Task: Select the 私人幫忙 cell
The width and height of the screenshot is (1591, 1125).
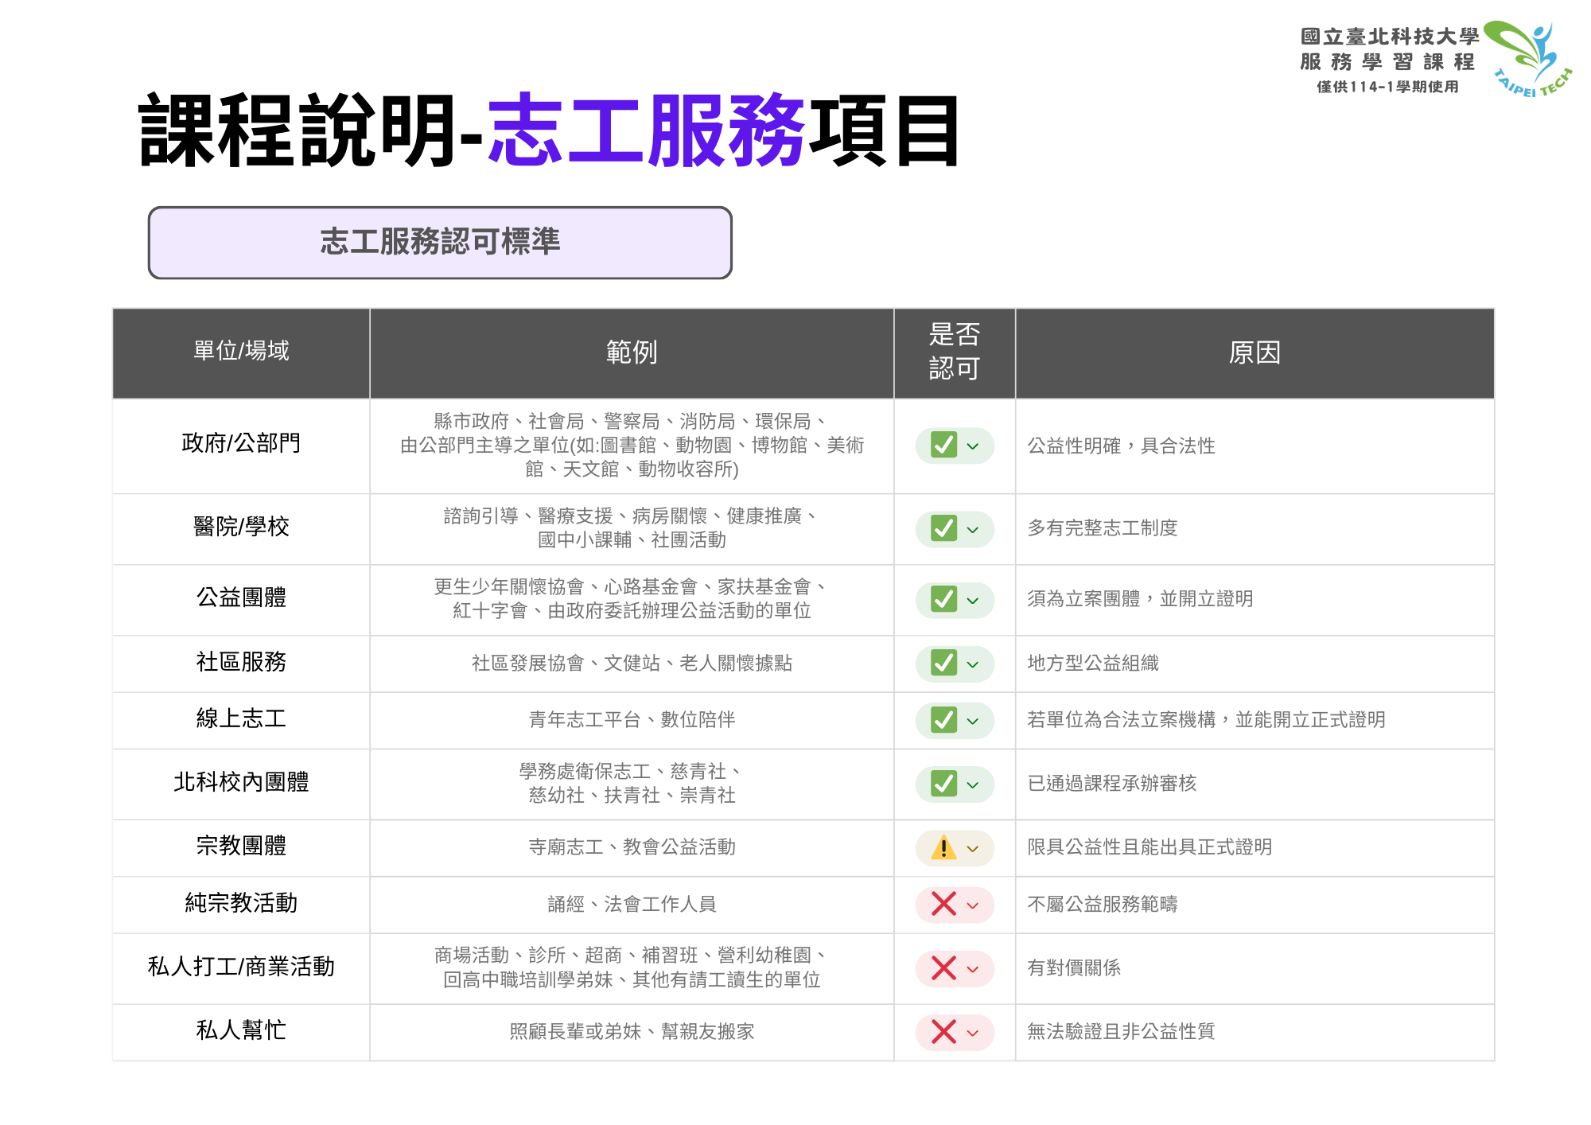Action: click(x=241, y=1032)
